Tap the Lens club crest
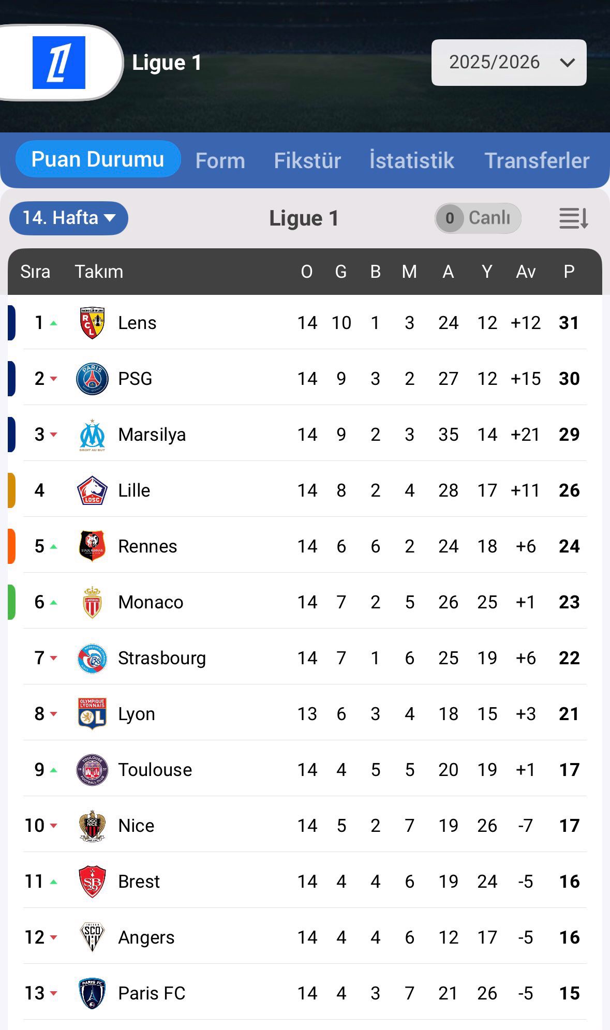Image resolution: width=610 pixels, height=1030 pixels. 92,323
